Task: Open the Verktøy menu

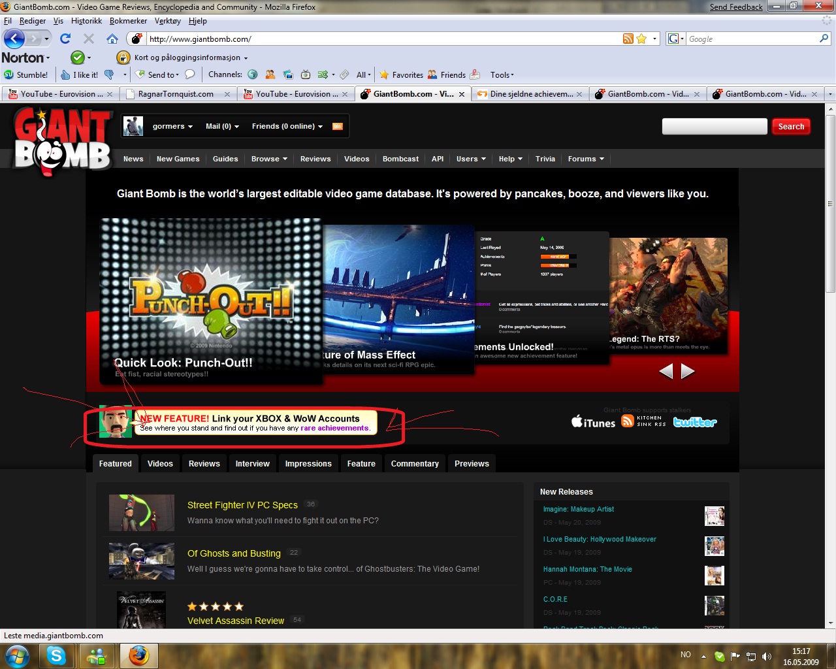Action: tap(167, 21)
